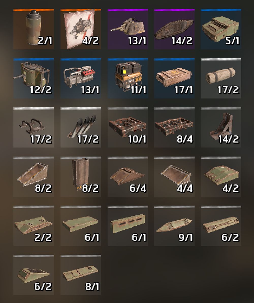Image resolution: width=254 pixels, height=303 pixels.
Task: Select the spray paint can item 2/1
Action: 34,29
